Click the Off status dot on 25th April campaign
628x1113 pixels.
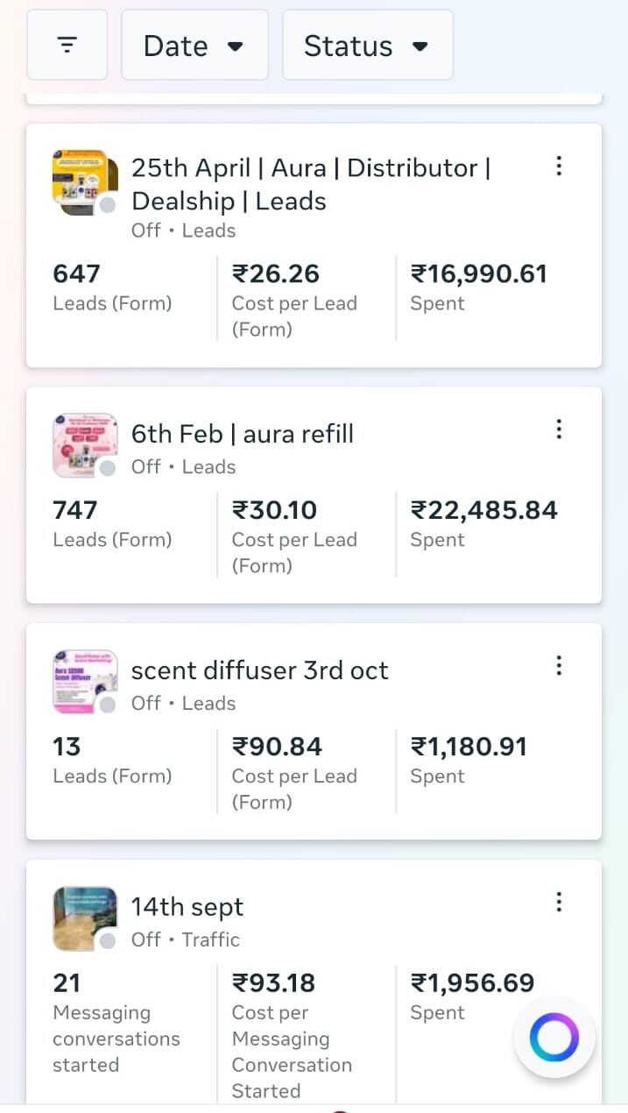coord(108,206)
